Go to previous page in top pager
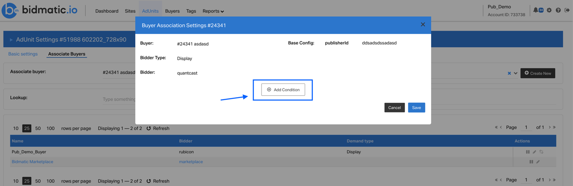This screenshot has width=573, height=186. tap(501, 127)
